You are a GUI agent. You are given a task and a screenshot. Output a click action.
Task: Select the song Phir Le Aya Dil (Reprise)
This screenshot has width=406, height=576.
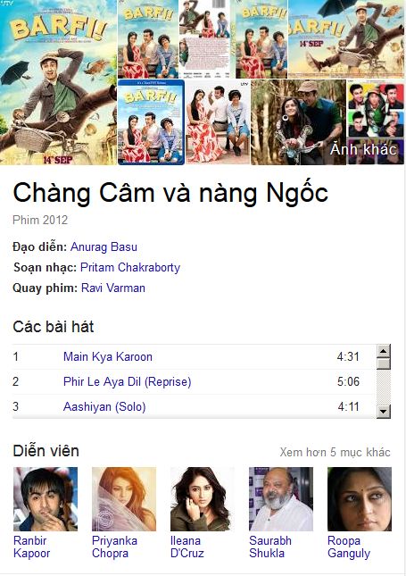tap(127, 381)
